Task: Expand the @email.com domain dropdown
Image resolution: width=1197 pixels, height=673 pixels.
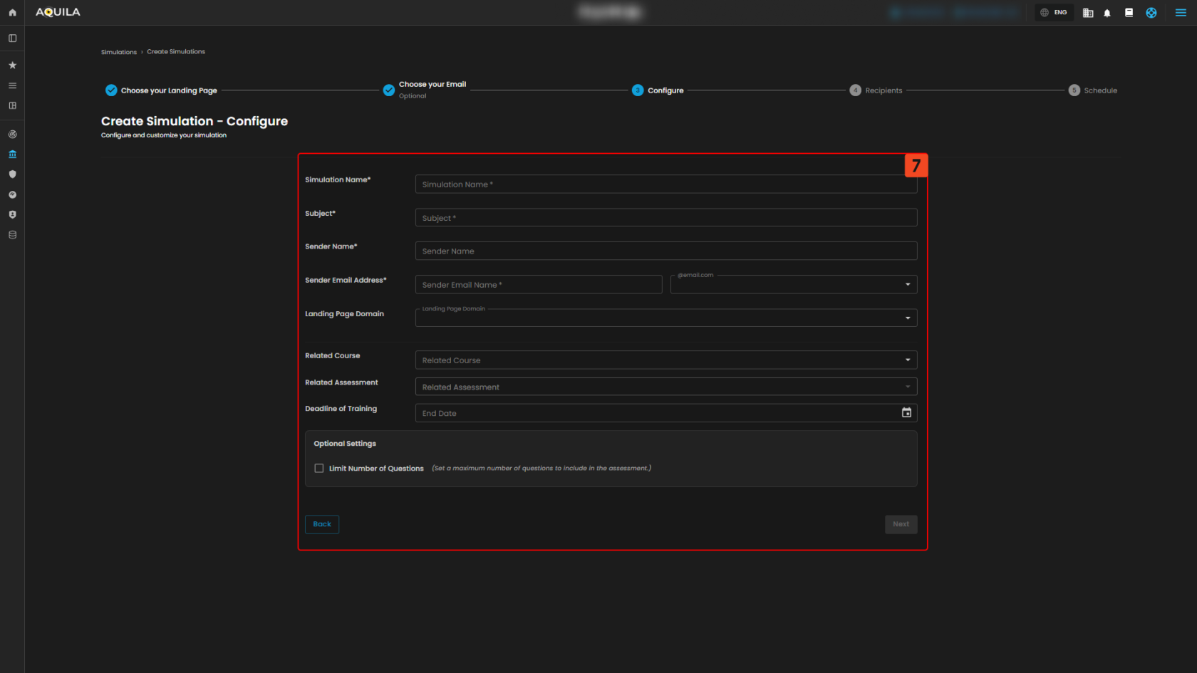Action: (x=793, y=285)
